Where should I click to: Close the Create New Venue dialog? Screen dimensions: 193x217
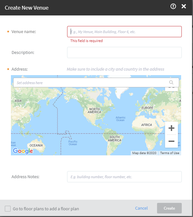[x=184, y=6]
